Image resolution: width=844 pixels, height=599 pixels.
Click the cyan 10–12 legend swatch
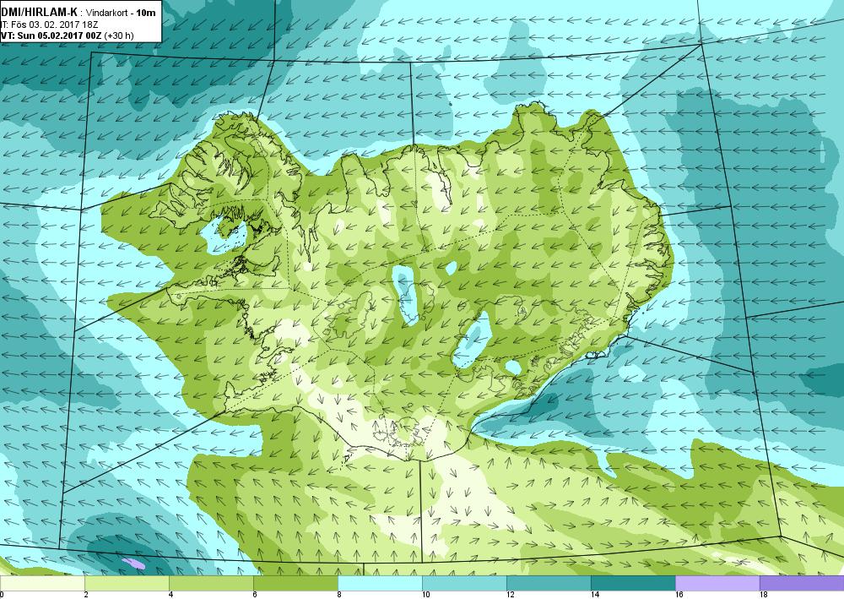point(464,584)
